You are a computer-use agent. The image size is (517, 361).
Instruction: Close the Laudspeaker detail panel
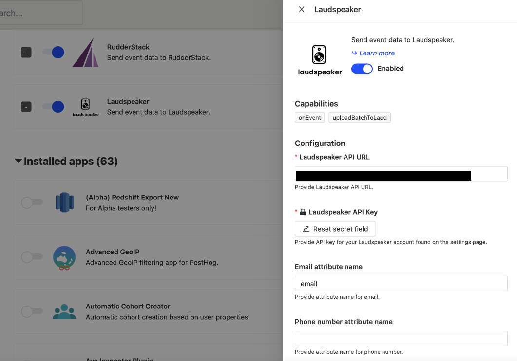(301, 9)
